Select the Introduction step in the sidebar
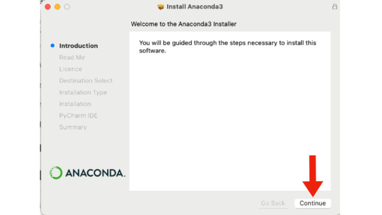 click(x=79, y=46)
